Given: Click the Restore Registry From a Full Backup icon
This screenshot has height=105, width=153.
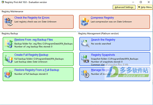Looking at the screenshot, I should click(9, 74).
